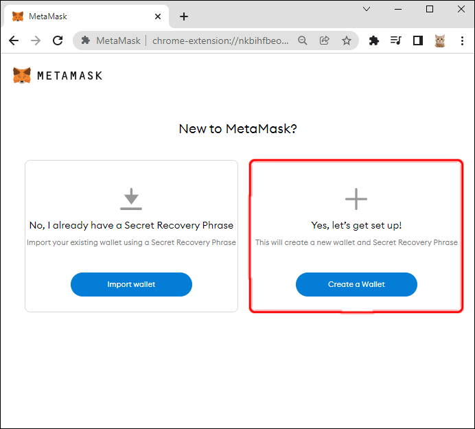
Task: Open the zoom magnifier icon in the address bar
Action: tap(303, 40)
